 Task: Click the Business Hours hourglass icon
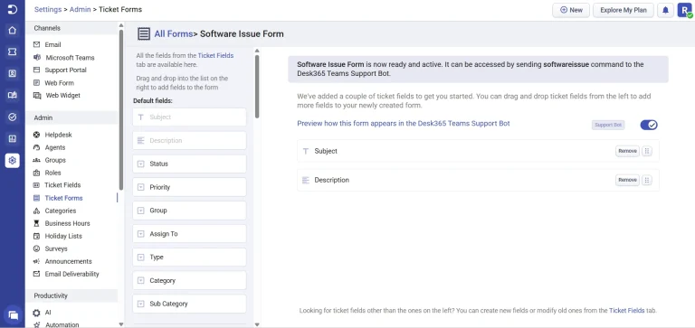click(x=36, y=223)
